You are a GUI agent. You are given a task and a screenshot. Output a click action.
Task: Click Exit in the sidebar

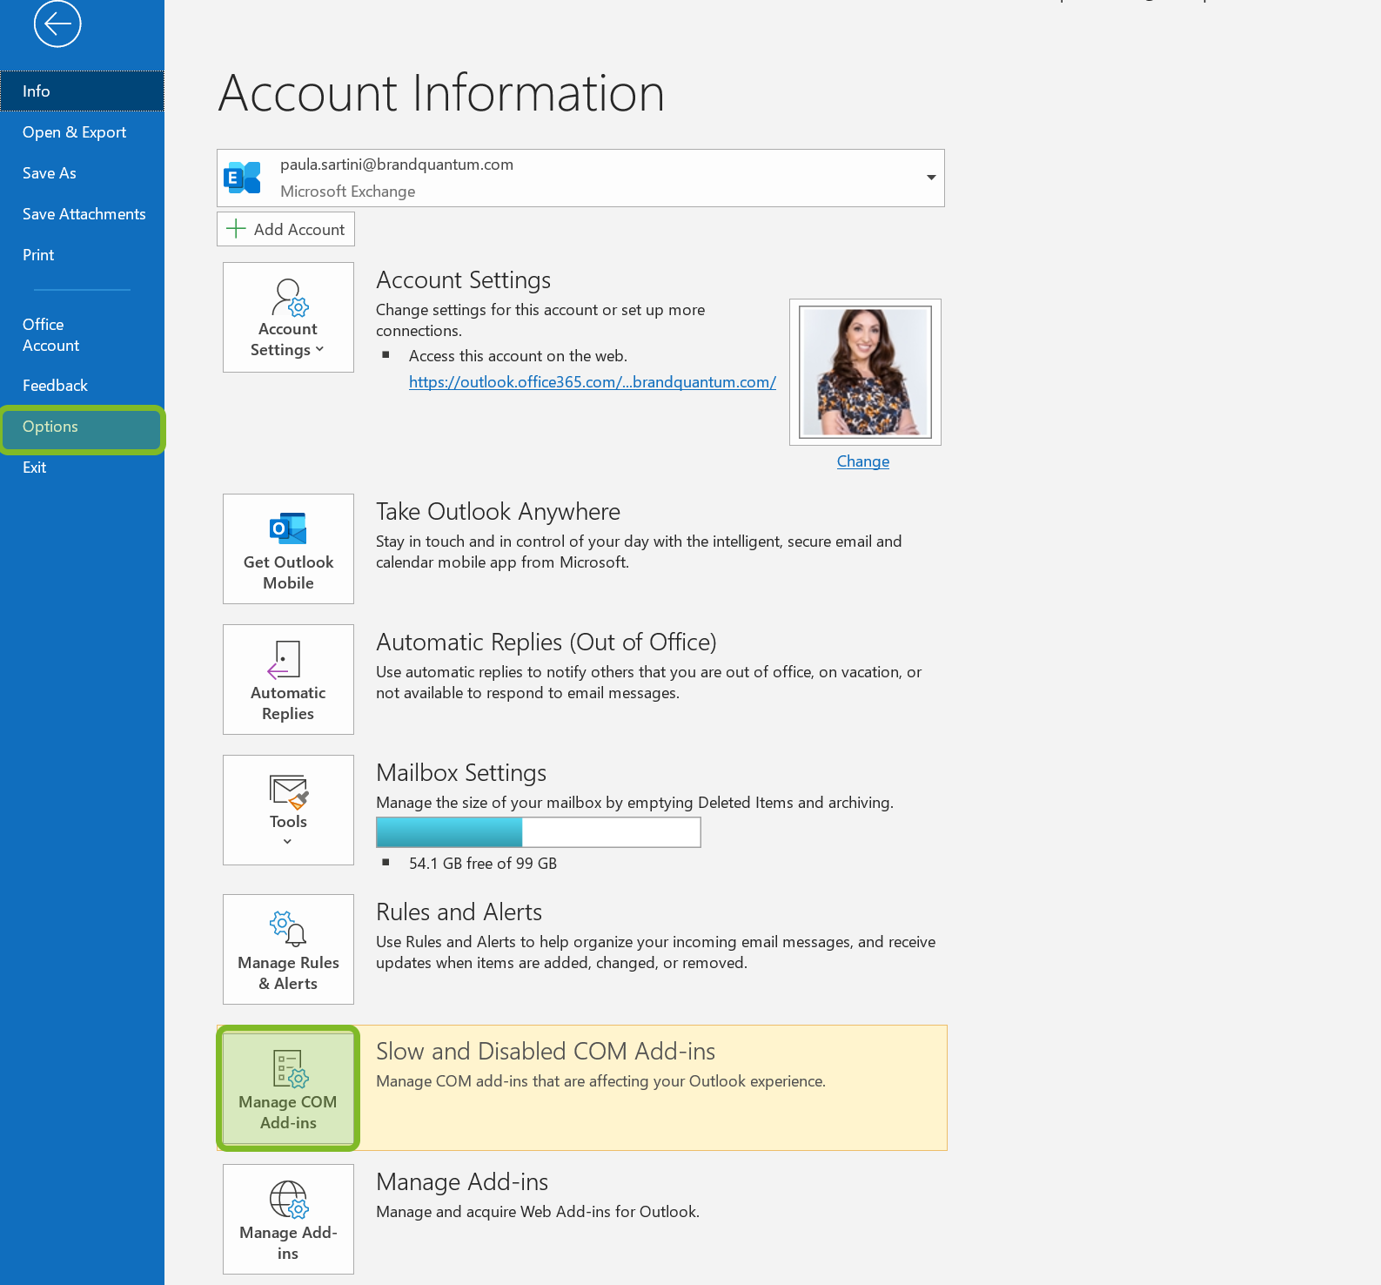(82, 468)
